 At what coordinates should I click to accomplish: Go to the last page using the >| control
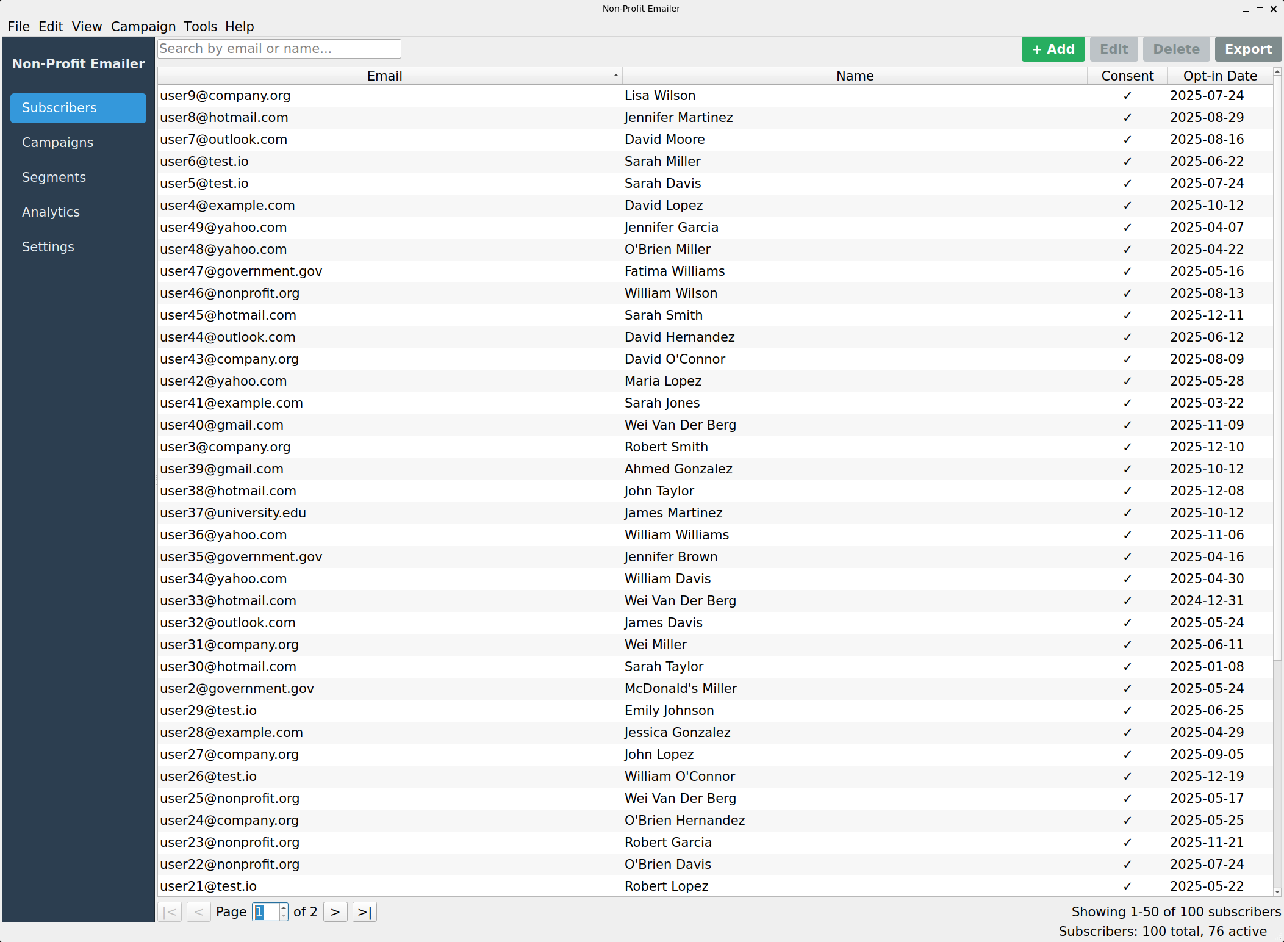364,911
